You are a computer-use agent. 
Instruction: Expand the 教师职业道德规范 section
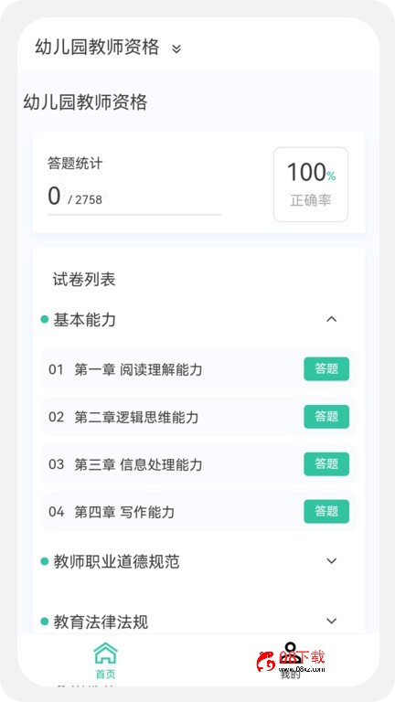click(331, 560)
